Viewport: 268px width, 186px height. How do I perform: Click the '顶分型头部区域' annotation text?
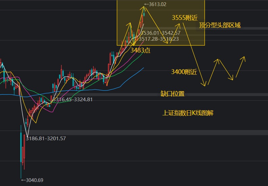point(220,25)
